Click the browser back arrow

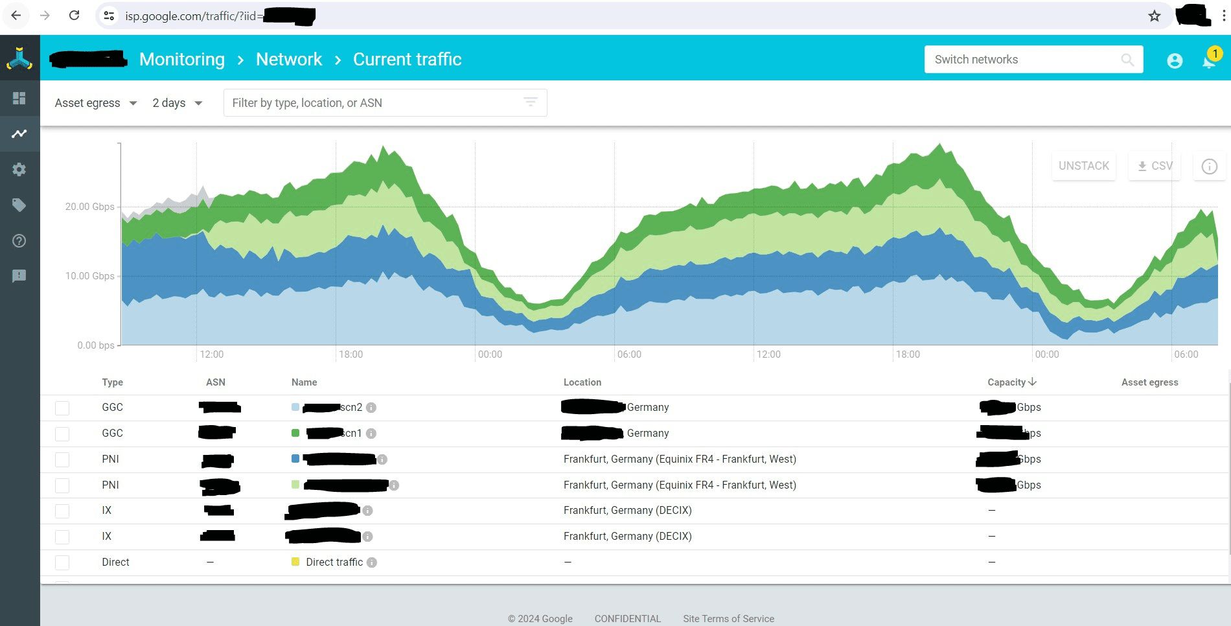click(16, 16)
